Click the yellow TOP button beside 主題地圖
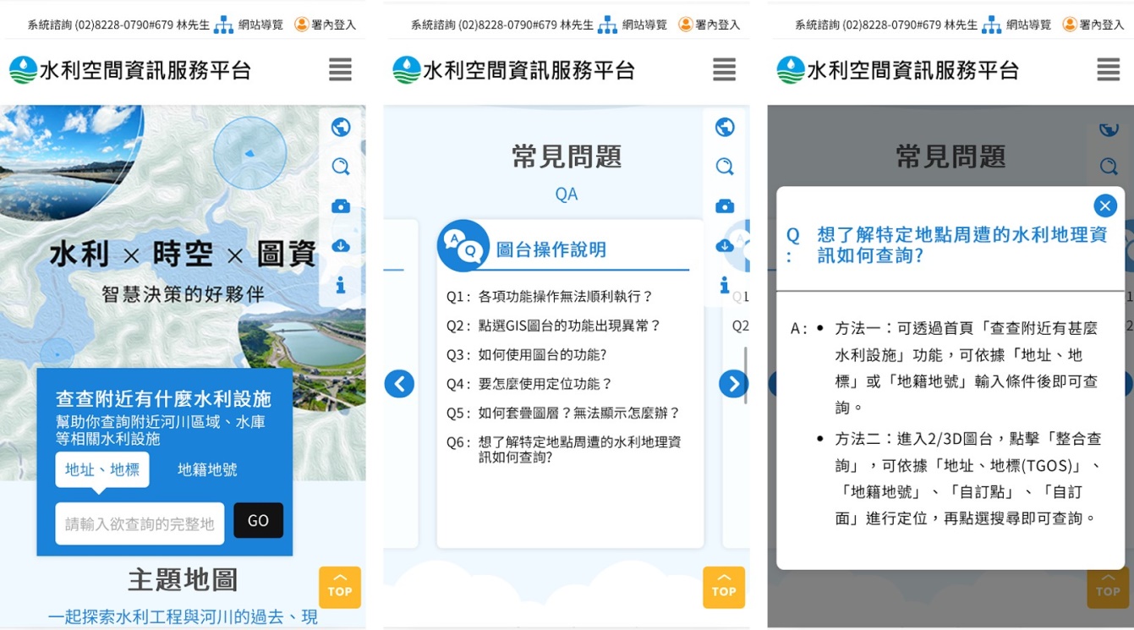Screen dimensions: 1134x630 coord(340,587)
